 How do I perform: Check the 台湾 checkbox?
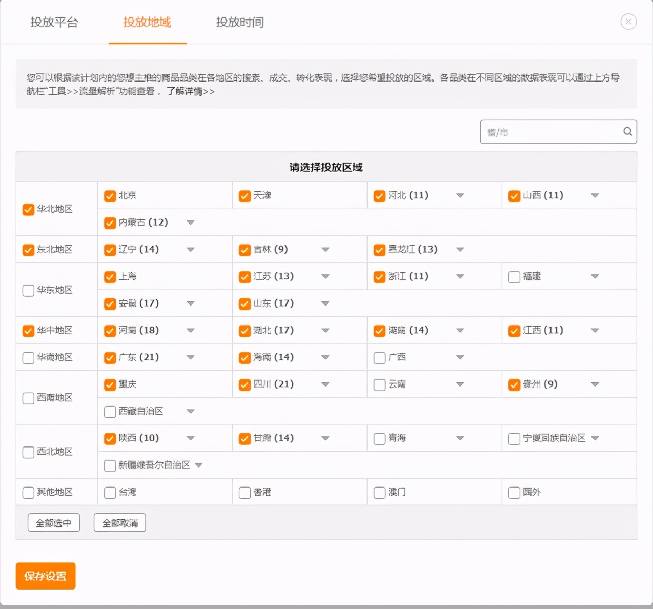pyautogui.click(x=109, y=492)
